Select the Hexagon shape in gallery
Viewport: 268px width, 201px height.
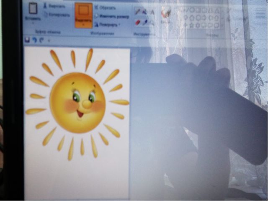click(x=198, y=18)
